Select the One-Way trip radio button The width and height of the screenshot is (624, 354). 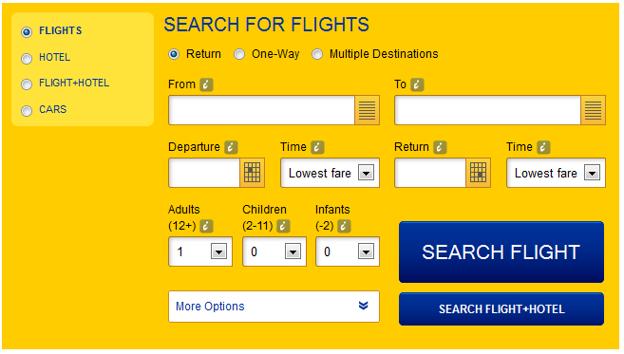point(239,54)
